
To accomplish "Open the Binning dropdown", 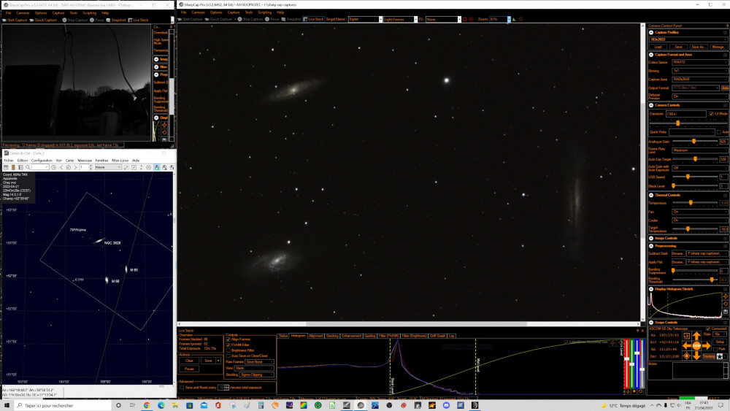I will [700, 71].
